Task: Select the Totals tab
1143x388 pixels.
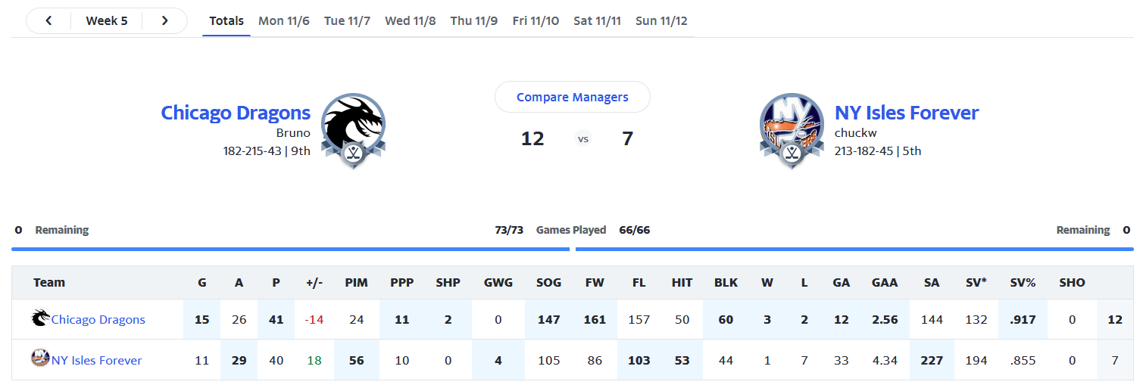Action: click(x=226, y=21)
